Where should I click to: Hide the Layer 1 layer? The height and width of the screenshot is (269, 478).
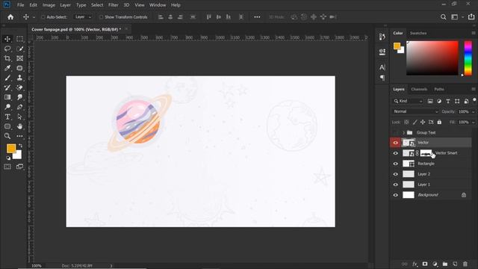396,185
